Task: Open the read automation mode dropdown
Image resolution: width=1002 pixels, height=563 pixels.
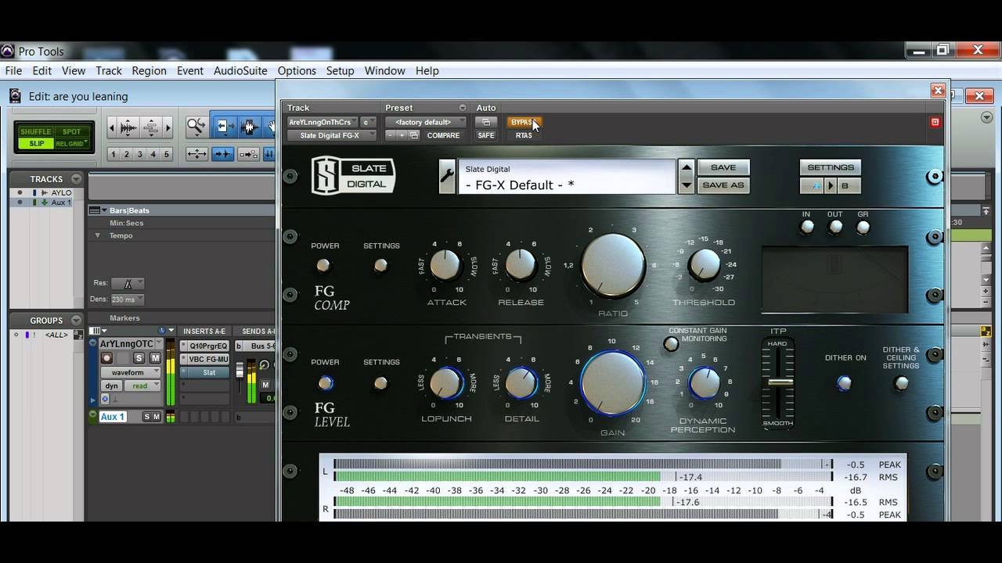Action: coord(144,385)
